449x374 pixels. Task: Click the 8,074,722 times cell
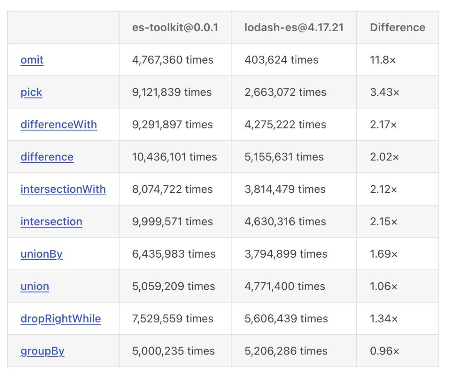point(175,189)
